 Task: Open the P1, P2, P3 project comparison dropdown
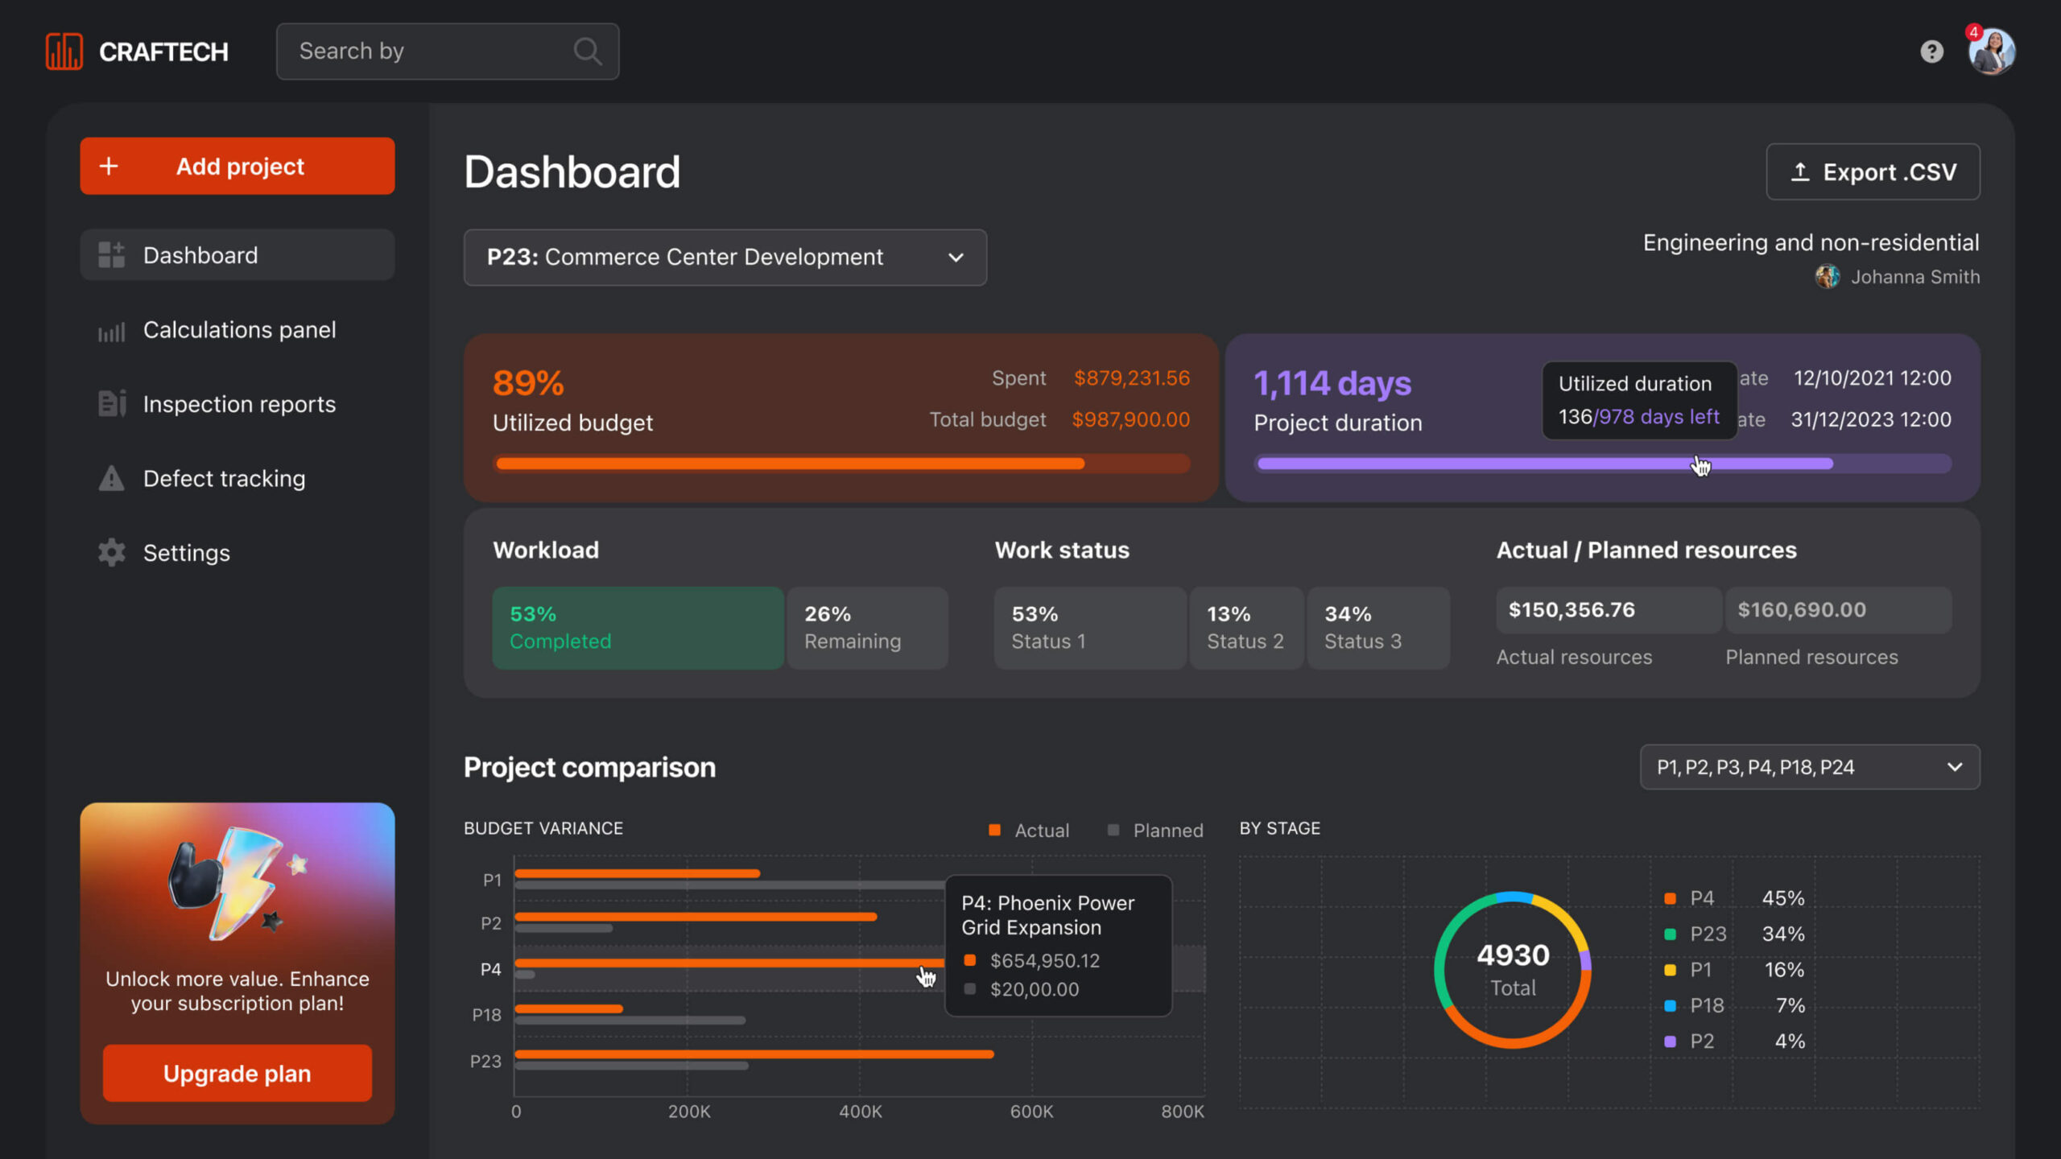click(1809, 767)
